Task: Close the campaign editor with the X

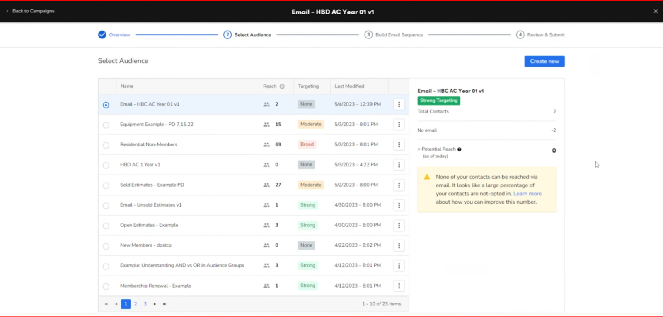Action: point(656,11)
